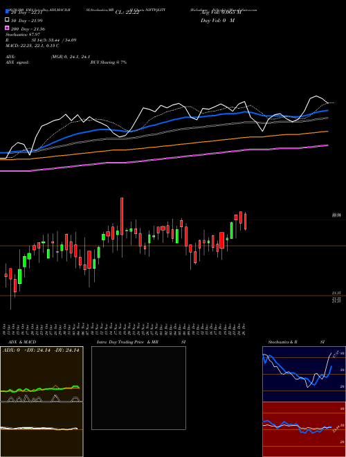This screenshot has width=346, height=457.
Task: Click the 'Stochastics & R SI' panel title
Action: point(296,342)
